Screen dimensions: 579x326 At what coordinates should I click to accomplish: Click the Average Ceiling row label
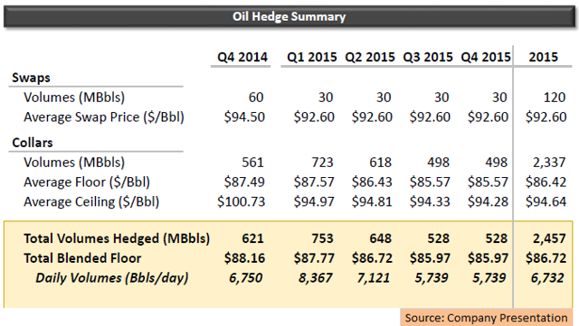[x=91, y=202]
